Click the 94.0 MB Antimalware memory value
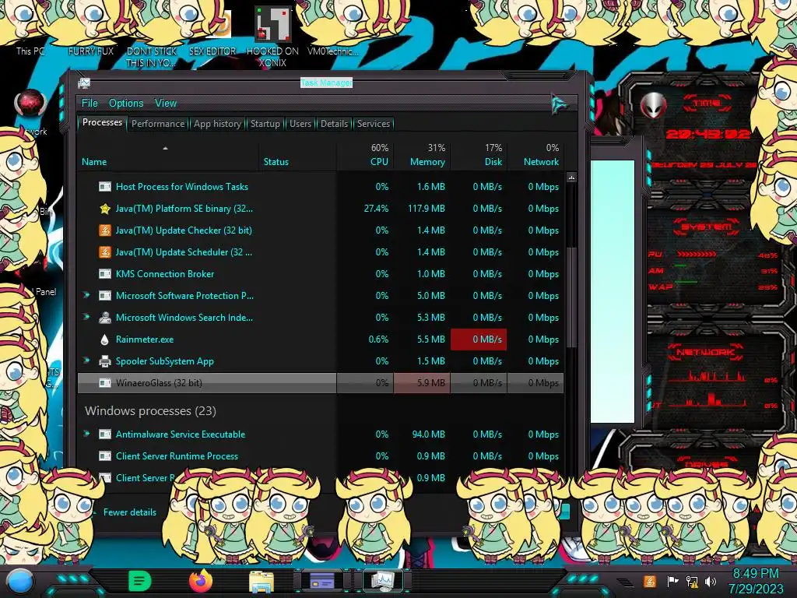This screenshot has width=797, height=598. (429, 434)
